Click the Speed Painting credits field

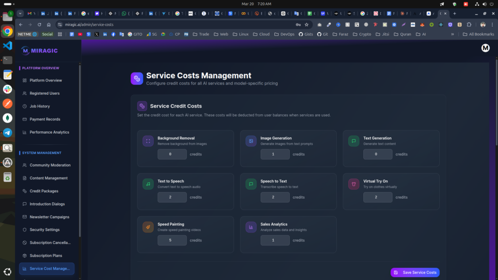click(x=172, y=240)
